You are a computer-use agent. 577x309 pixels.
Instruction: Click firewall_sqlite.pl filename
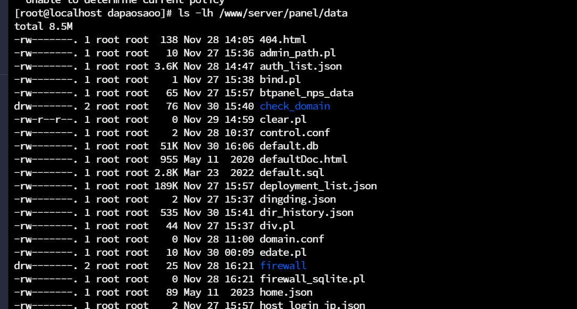[x=312, y=279]
